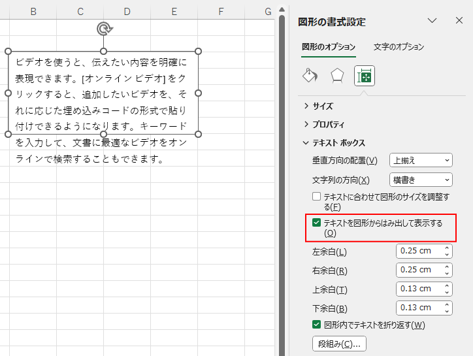Click the 左余白 value field
This screenshot has height=356, width=473.
pos(419,251)
